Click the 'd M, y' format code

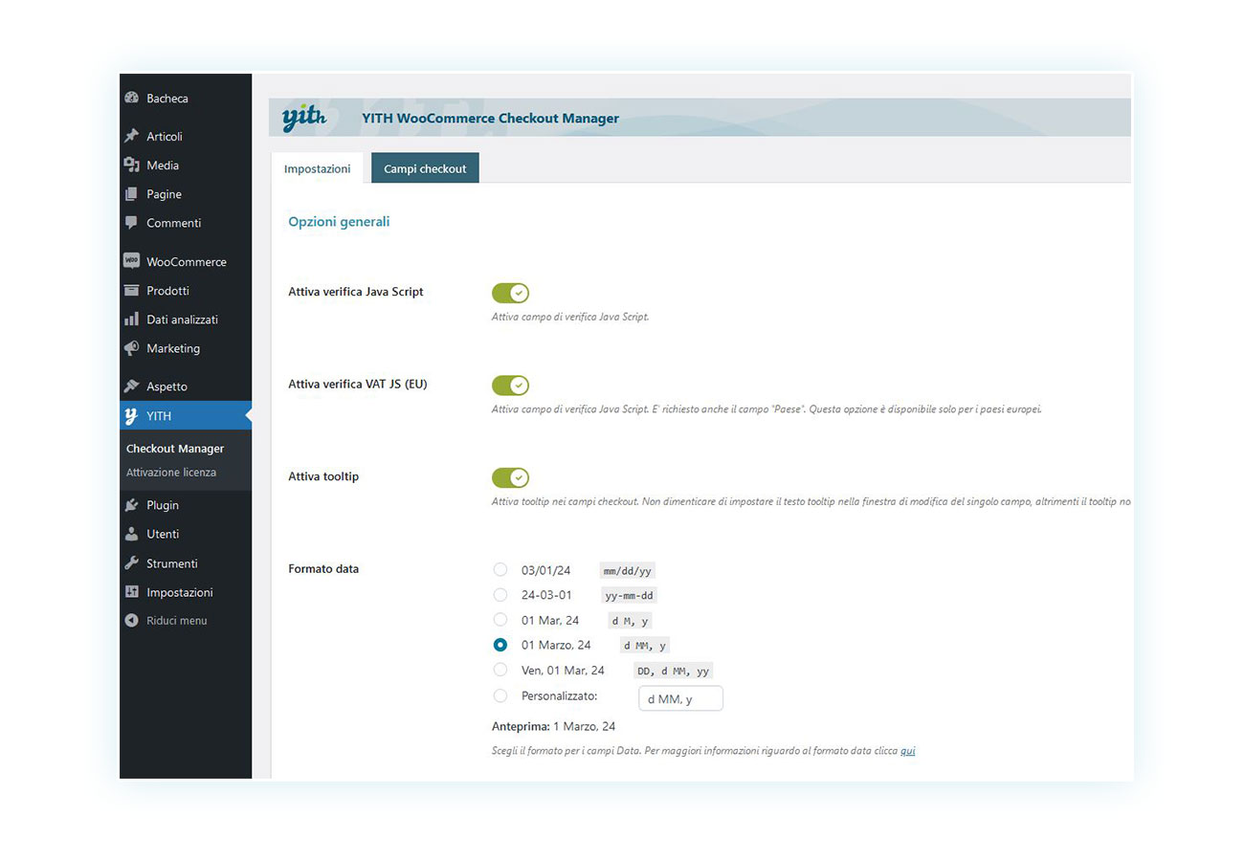631,621
